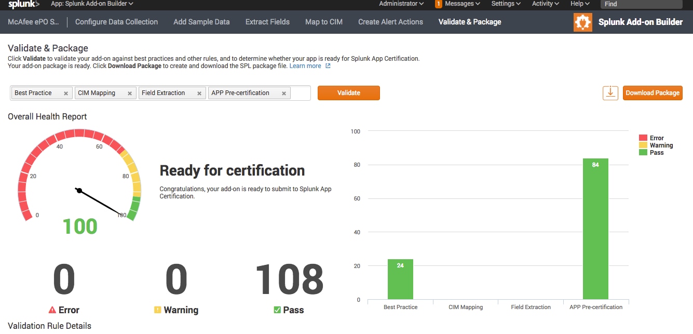The image size is (693, 334).
Task: Click the Messages count badge
Action: pyautogui.click(x=439, y=4)
